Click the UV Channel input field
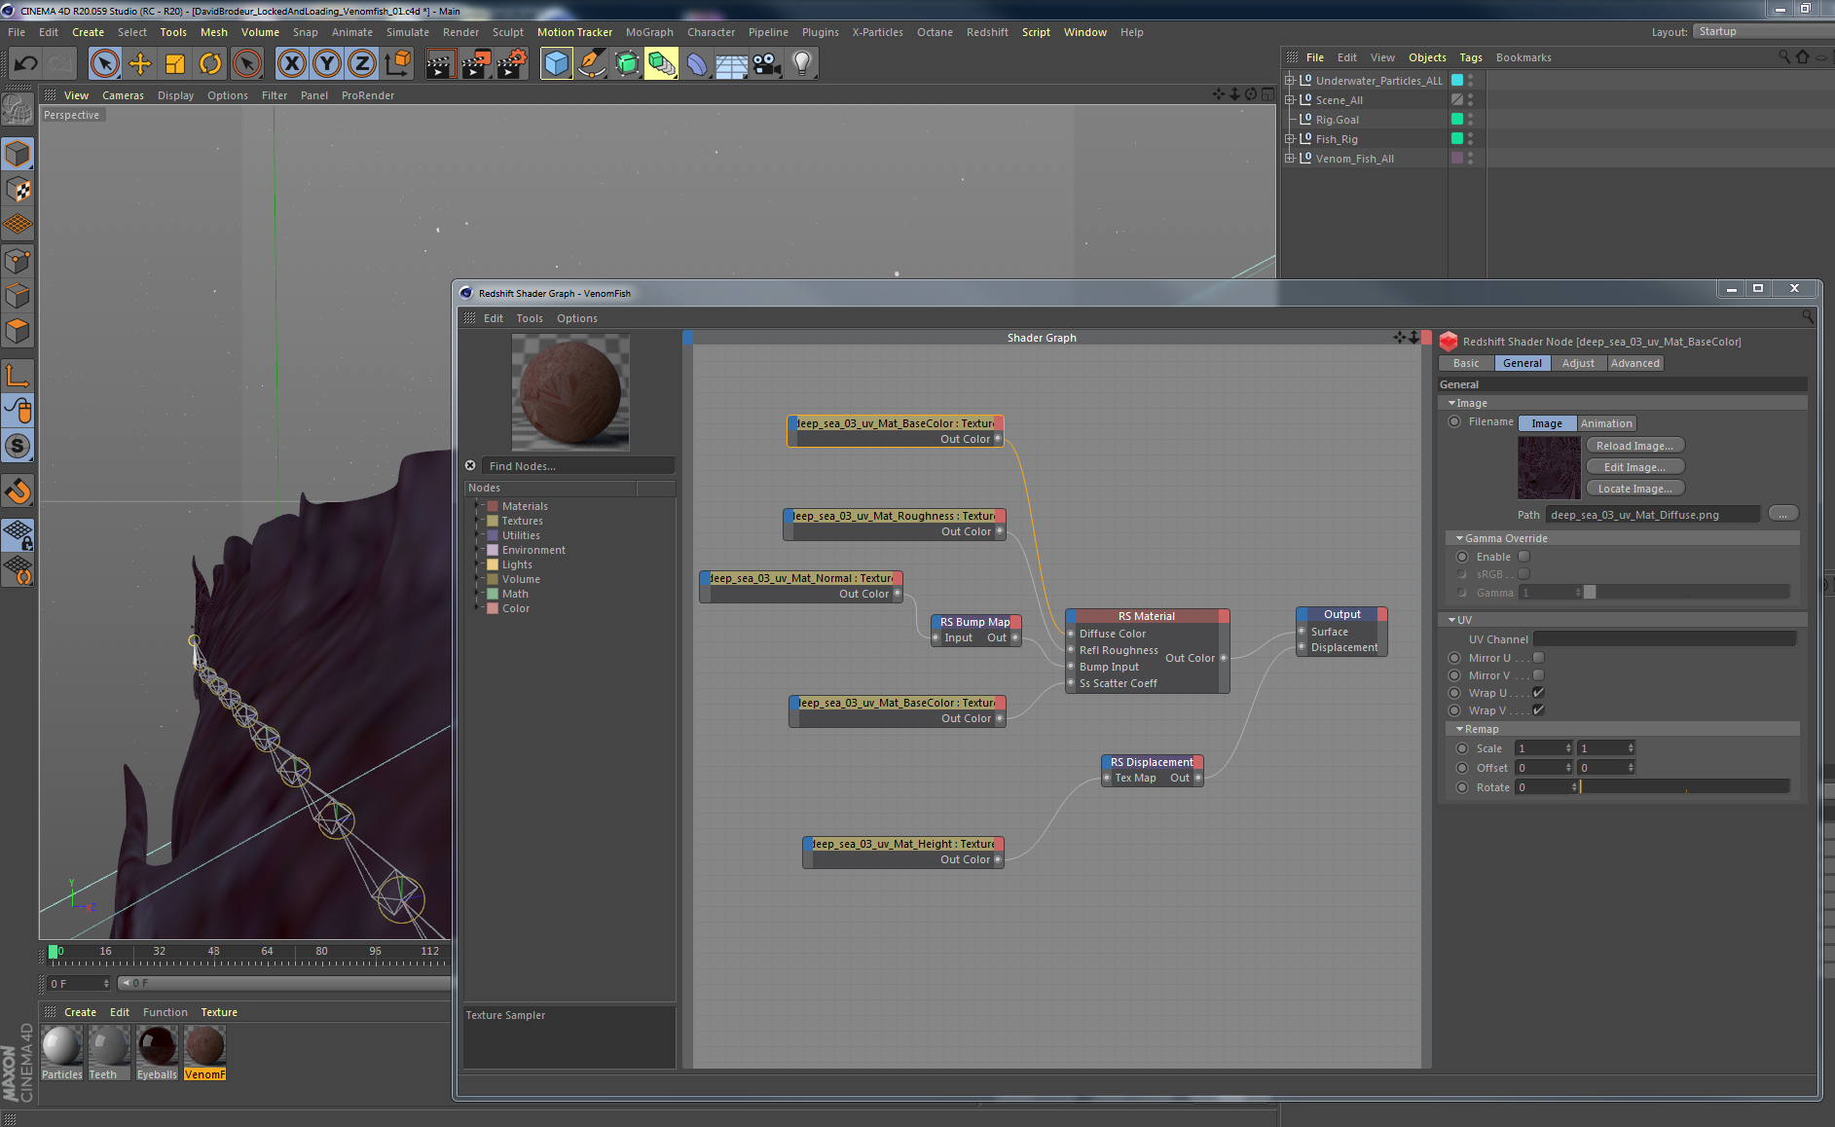This screenshot has width=1835, height=1127. click(x=1664, y=639)
